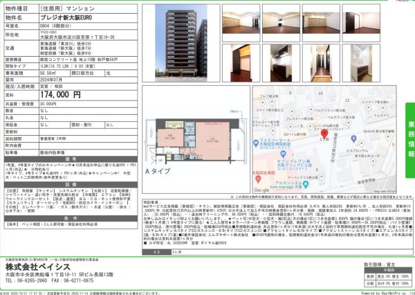Click the address '大阪府大阪市淀川区宮原1丁目16-36'
The image size is (415, 295).
[77, 37]
